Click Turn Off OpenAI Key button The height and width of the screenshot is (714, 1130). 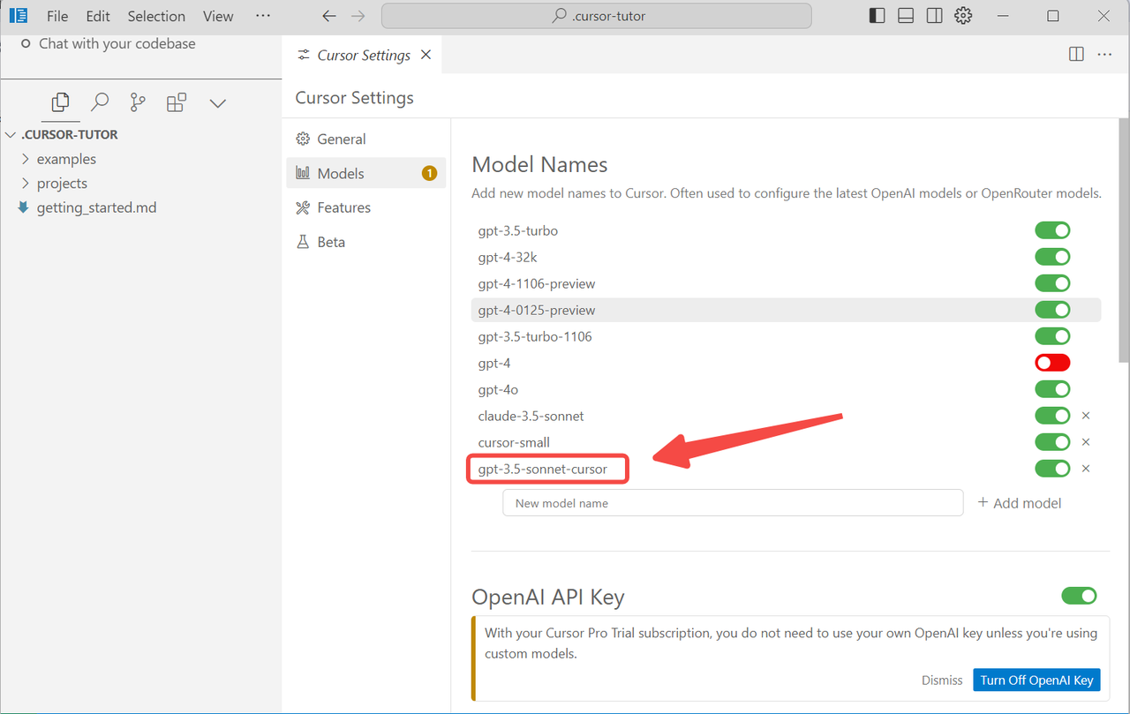coord(1036,680)
